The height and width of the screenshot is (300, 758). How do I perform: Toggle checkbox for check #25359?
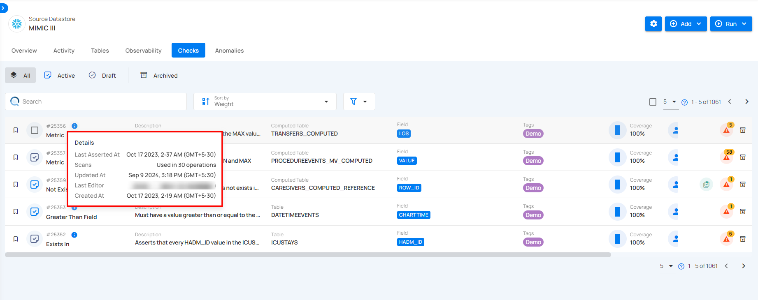pos(35,185)
